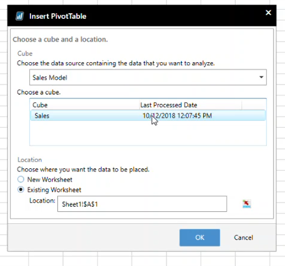Click the PivotTable chart icon in title bar
This screenshot has height=266, width=285.
(x=19, y=16)
